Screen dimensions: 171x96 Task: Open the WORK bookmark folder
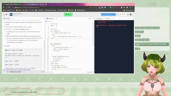click(x=71, y=10)
